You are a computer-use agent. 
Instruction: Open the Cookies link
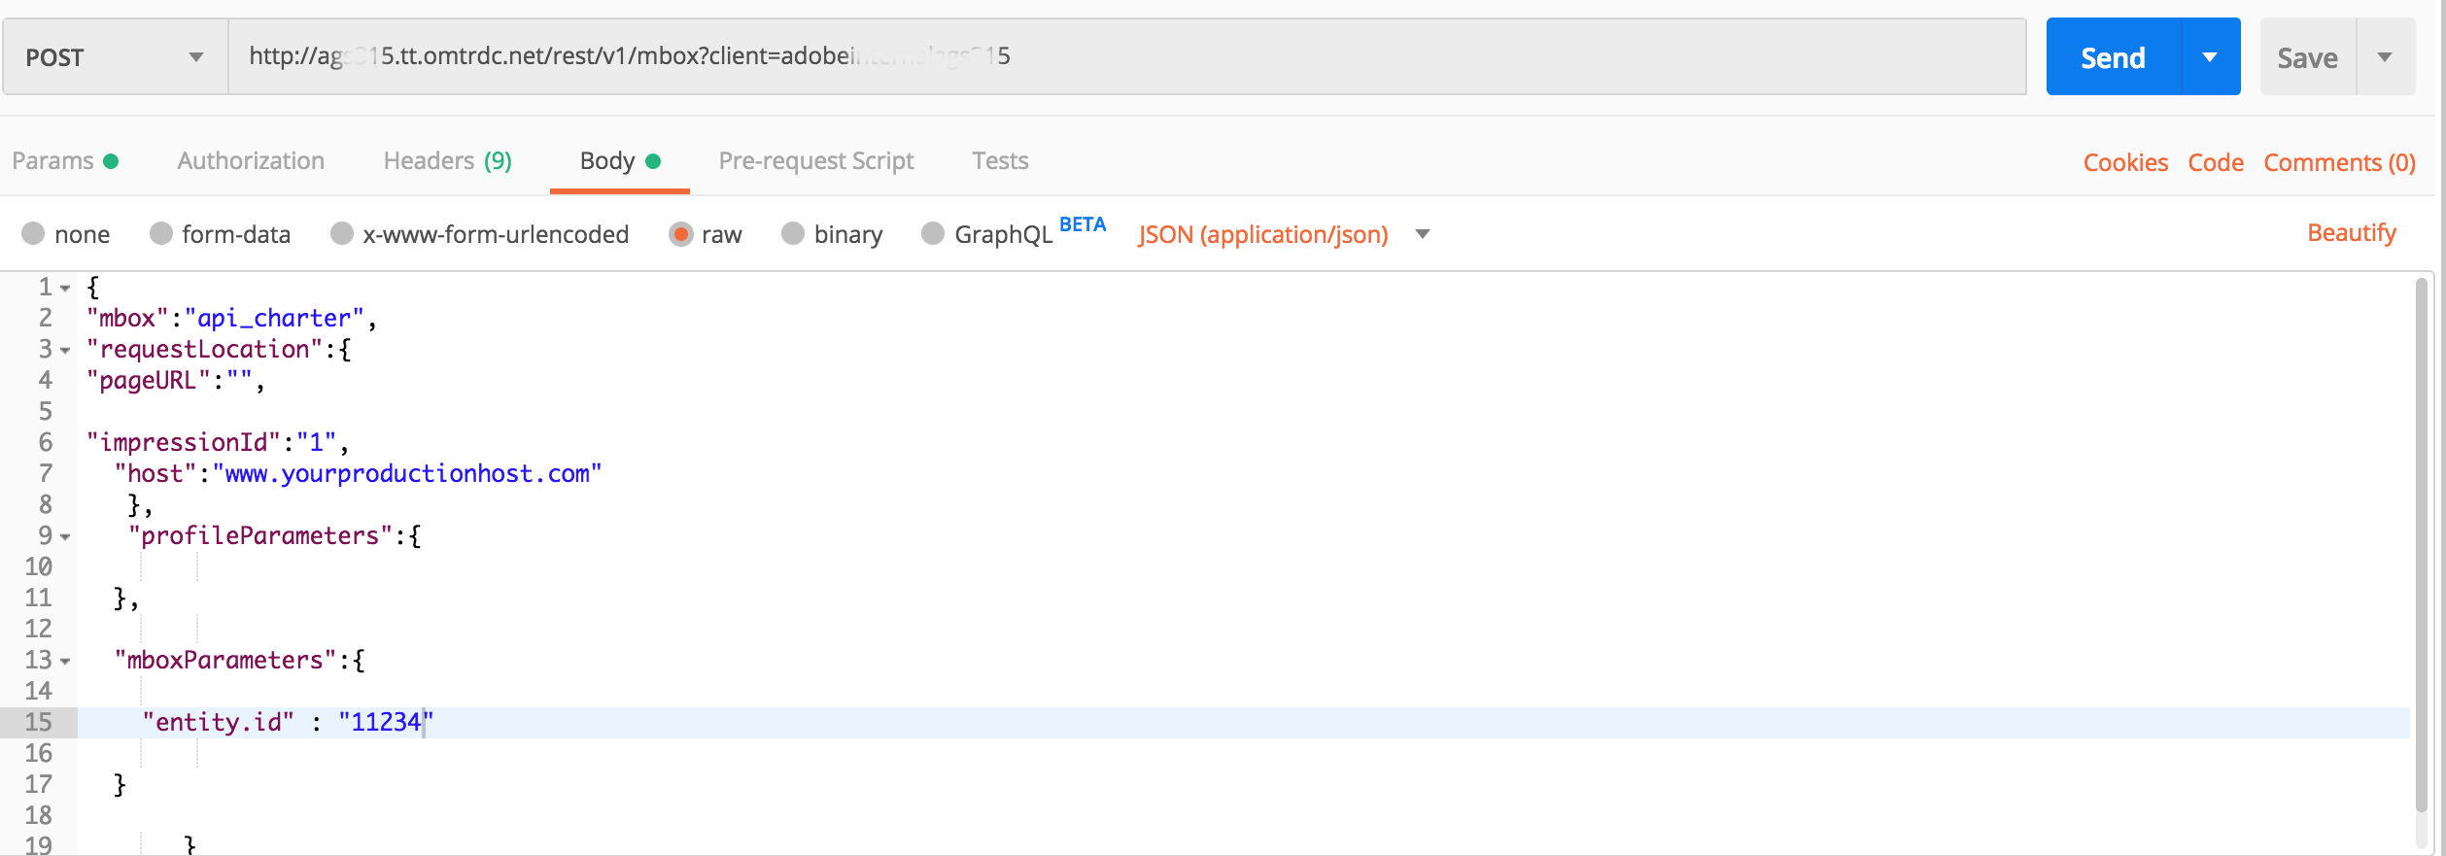(2125, 162)
